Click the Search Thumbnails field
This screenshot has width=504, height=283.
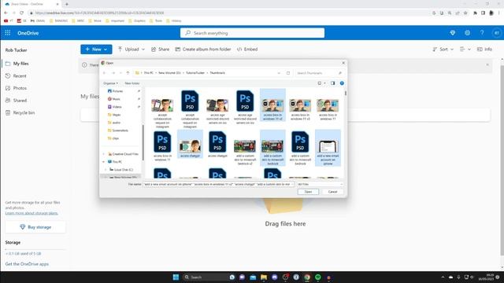pyautogui.click(x=319, y=73)
